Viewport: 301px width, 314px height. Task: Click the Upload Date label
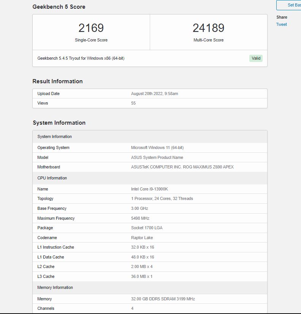pos(49,94)
